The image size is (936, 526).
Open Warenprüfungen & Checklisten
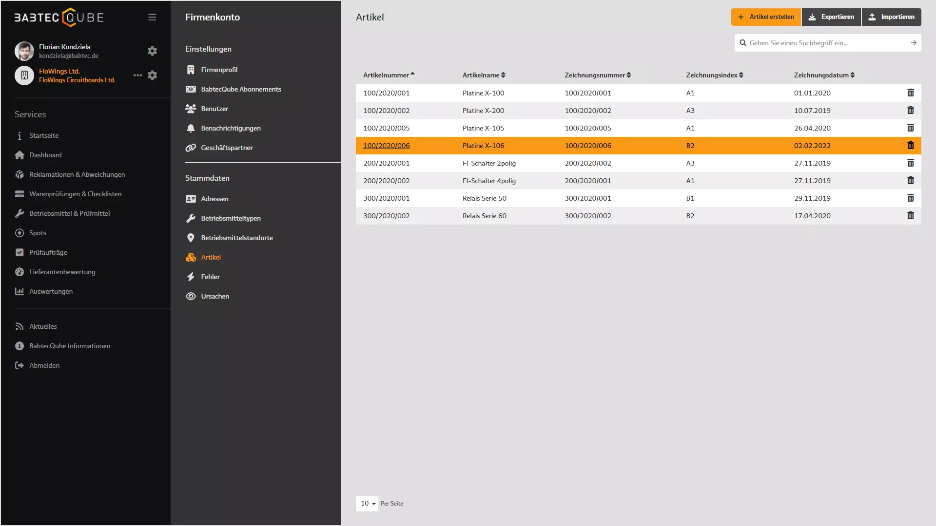pyautogui.click(x=76, y=194)
